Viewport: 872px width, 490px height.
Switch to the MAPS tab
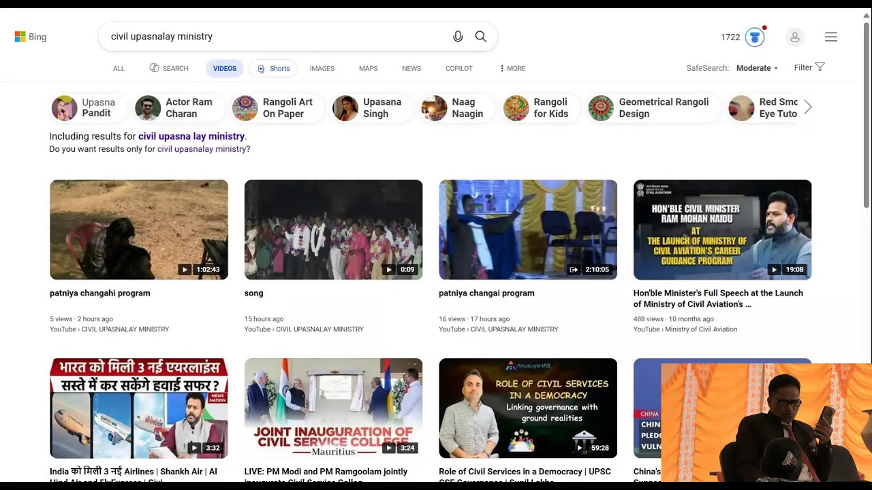(x=369, y=68)
